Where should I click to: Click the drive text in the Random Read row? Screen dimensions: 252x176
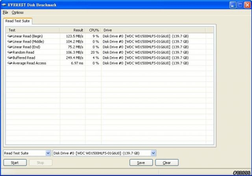[x=146, y=52]
